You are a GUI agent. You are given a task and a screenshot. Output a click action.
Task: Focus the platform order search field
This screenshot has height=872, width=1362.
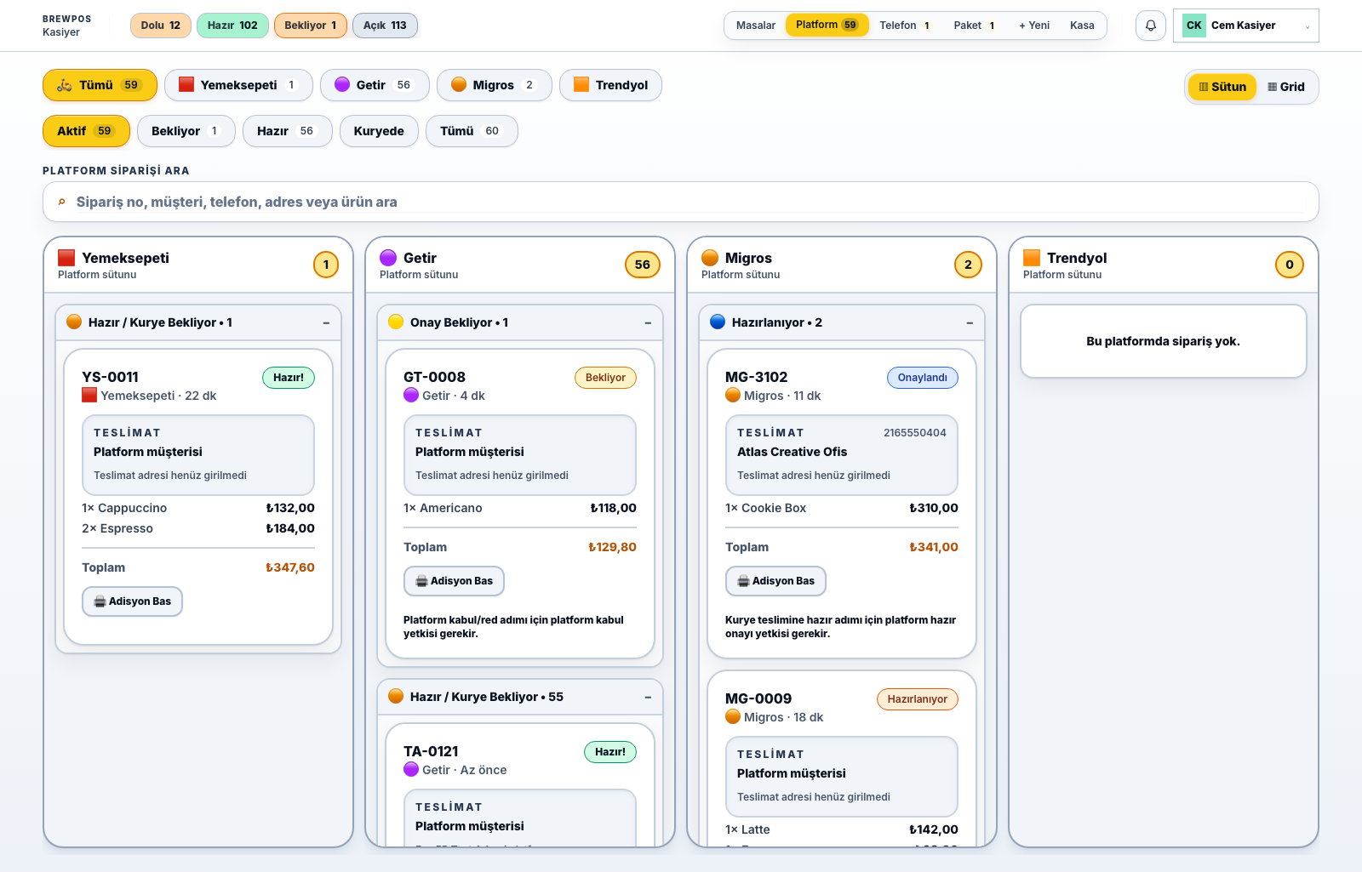(x=681, y=202)
